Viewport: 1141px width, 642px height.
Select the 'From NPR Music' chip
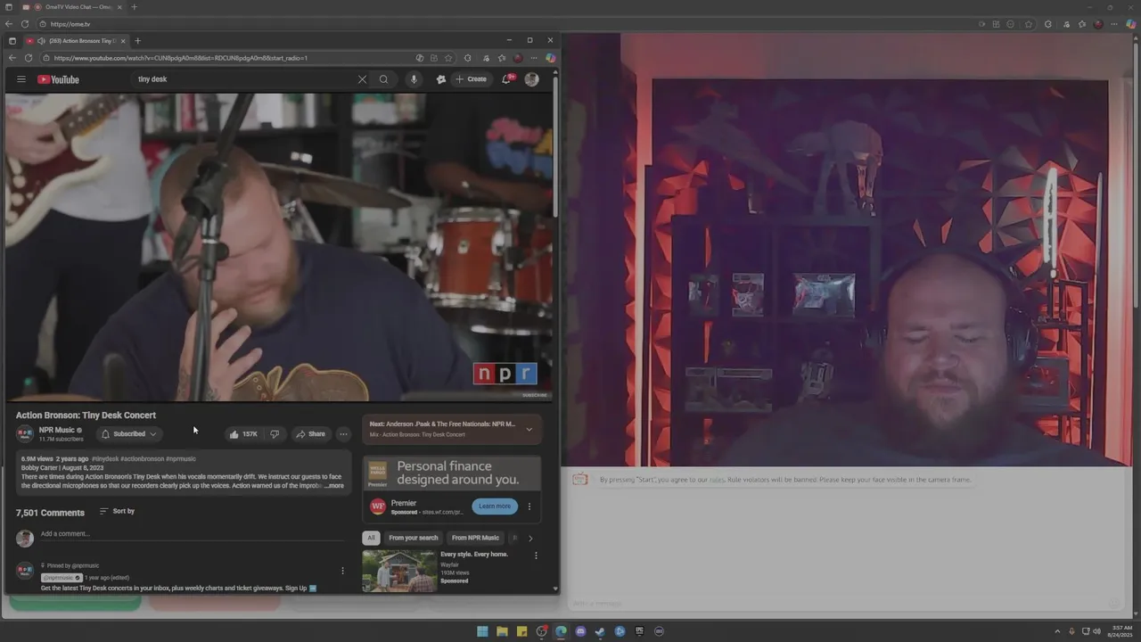(475, 538)
